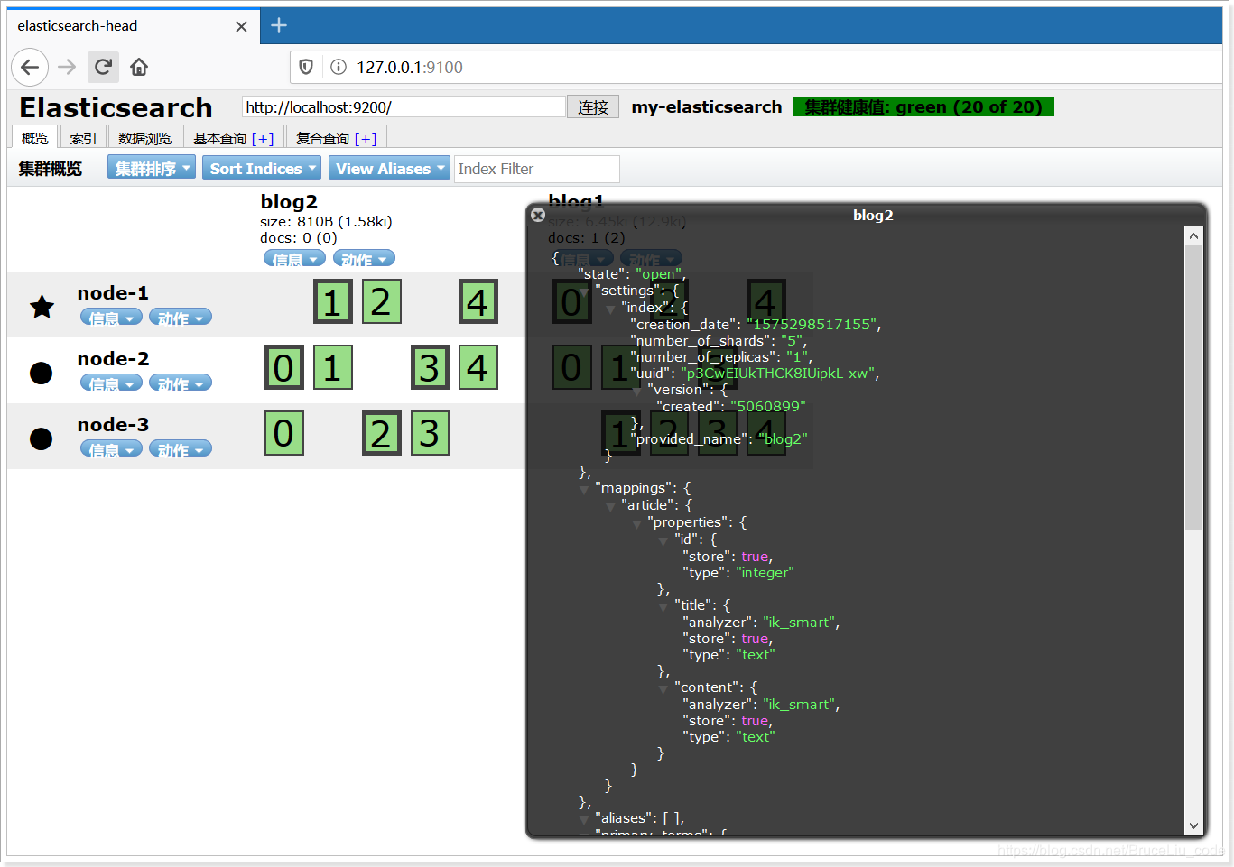Select blog2 shard 1 on node-1
Viewport: 1234px width, 867px height.
[332, 302]
